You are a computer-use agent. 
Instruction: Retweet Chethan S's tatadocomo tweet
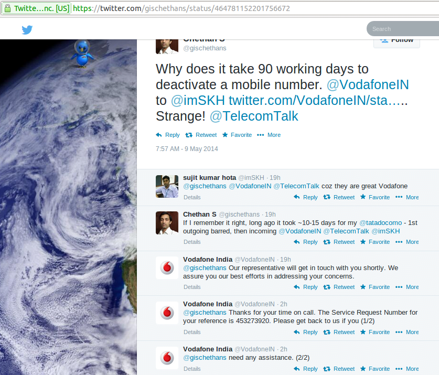point(339,242)
